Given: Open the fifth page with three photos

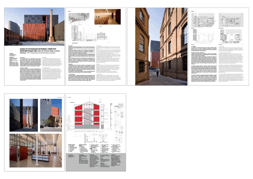Looking at the screenshot, I should 34,132.
